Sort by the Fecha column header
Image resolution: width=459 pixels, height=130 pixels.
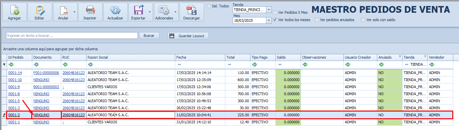200,57
